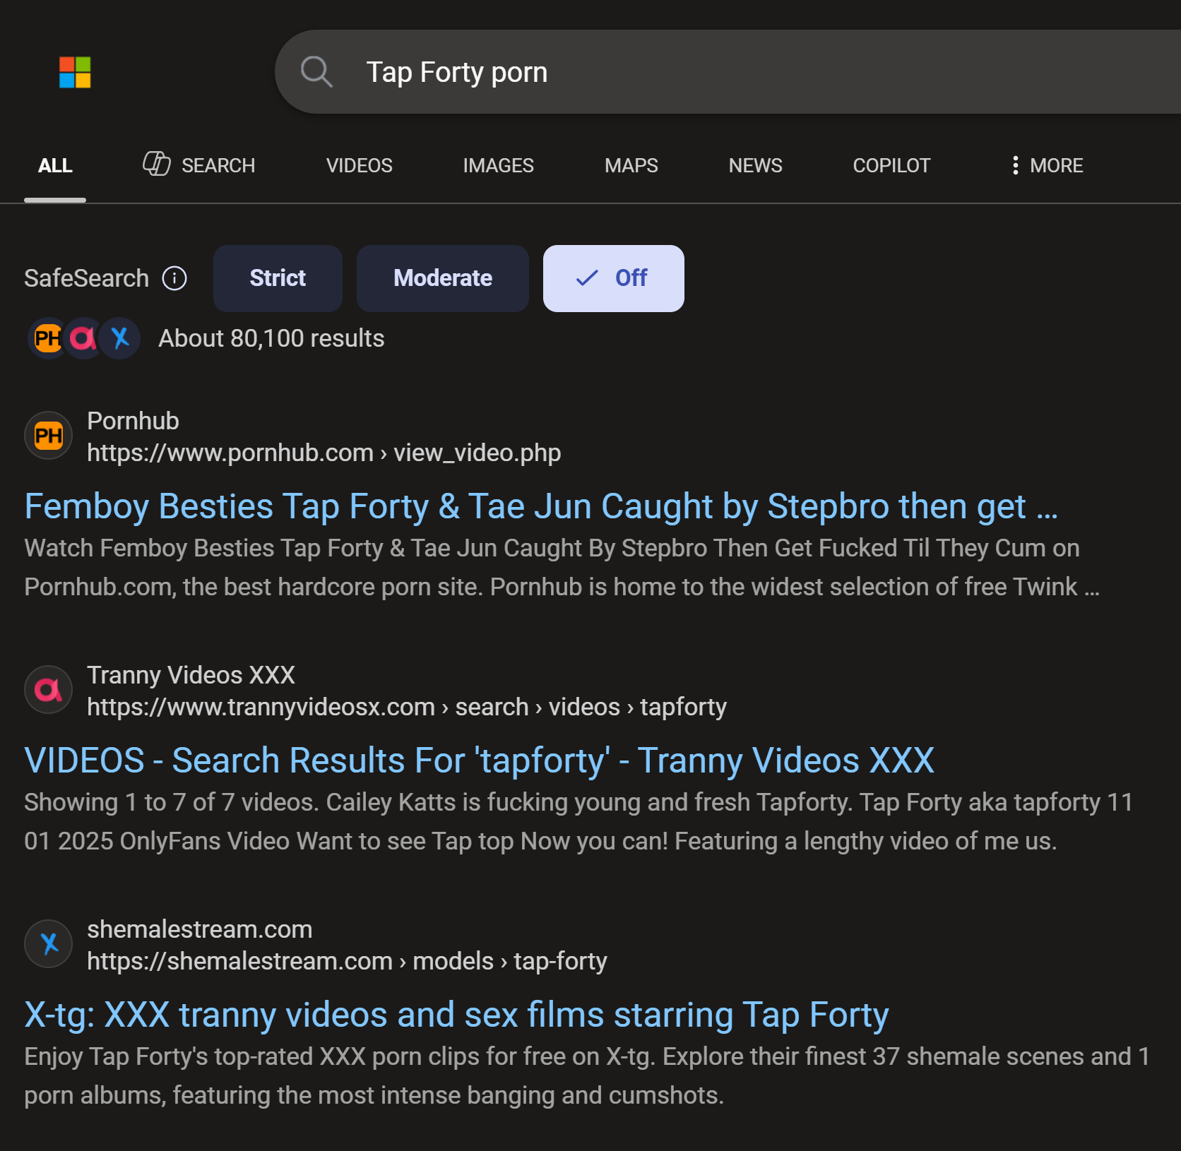Select the SafeSearch Off option
Screen dimensions: 1181x1151
pyautogui.click(x=614, y=278)
